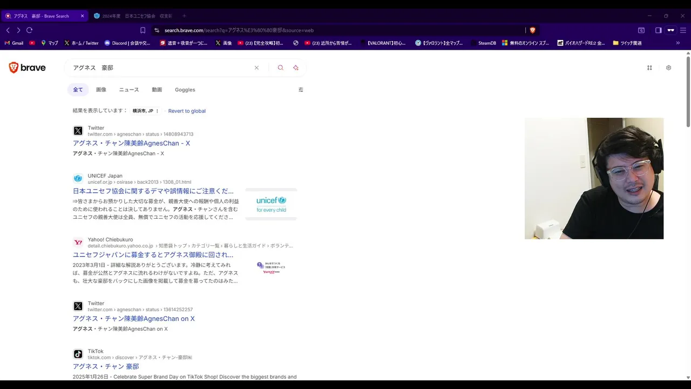The image size is (691, 389).
Task: Open a new browser tab
Action: (184, 16)
